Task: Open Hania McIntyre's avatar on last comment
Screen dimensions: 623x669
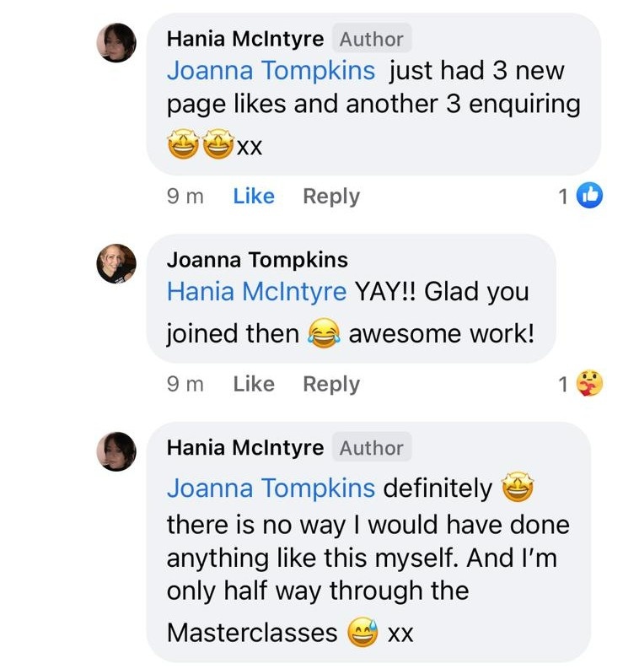Action: [x=116, y=450]
